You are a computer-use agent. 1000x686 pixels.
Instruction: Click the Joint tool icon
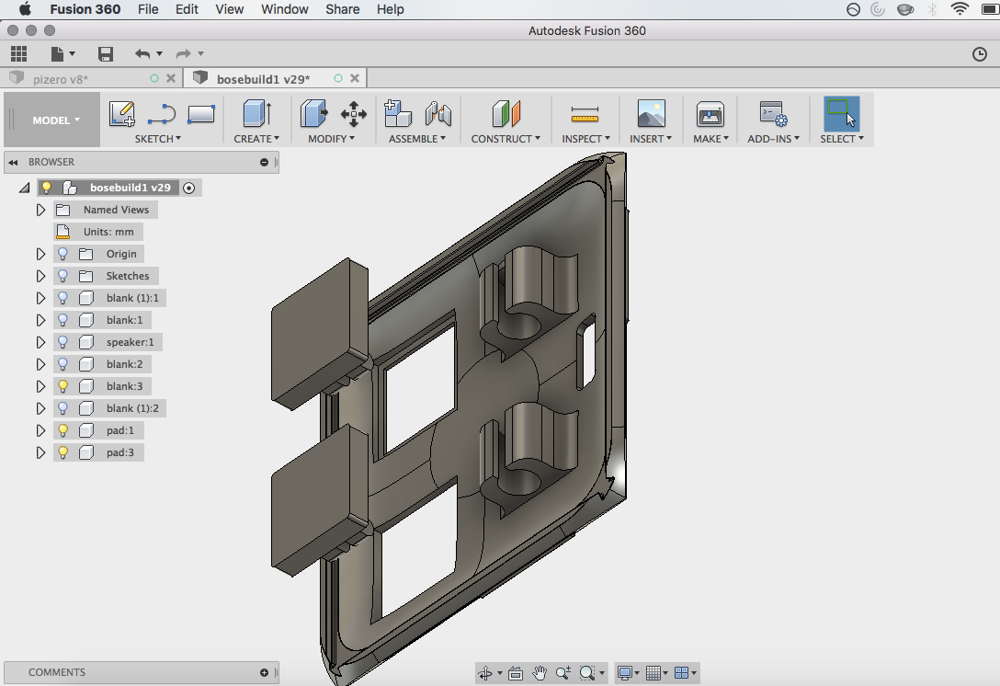click(438, 114)
